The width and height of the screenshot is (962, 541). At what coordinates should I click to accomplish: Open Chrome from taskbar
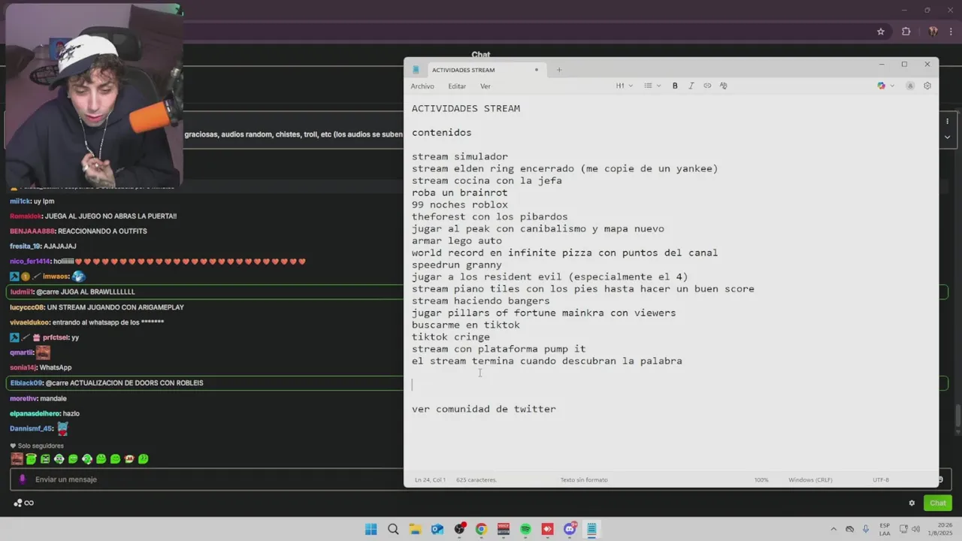[481, 529]
